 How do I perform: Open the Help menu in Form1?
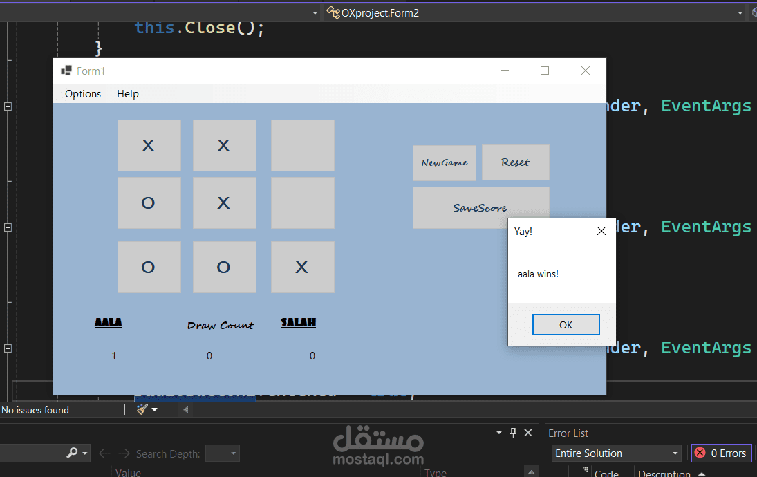(x=127, y=93)
